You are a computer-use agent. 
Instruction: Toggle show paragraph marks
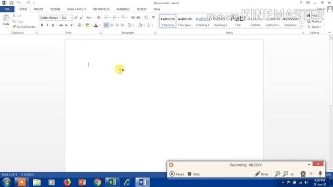(153, 18)
